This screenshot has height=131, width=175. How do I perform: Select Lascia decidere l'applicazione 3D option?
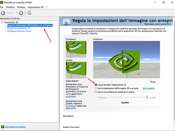click(110, 85)
